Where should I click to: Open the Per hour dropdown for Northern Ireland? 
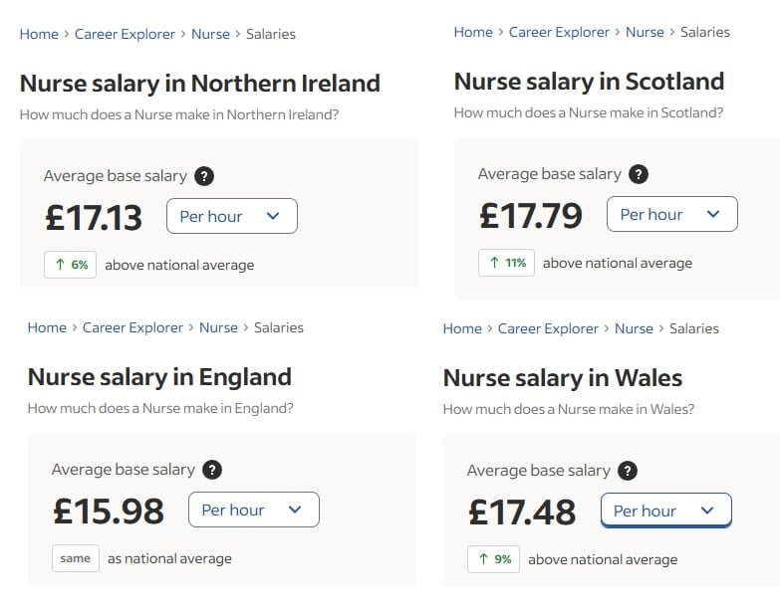(x=231, y=216)
